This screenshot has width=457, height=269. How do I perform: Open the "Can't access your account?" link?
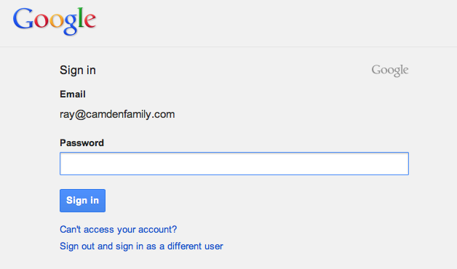[119, 230]
